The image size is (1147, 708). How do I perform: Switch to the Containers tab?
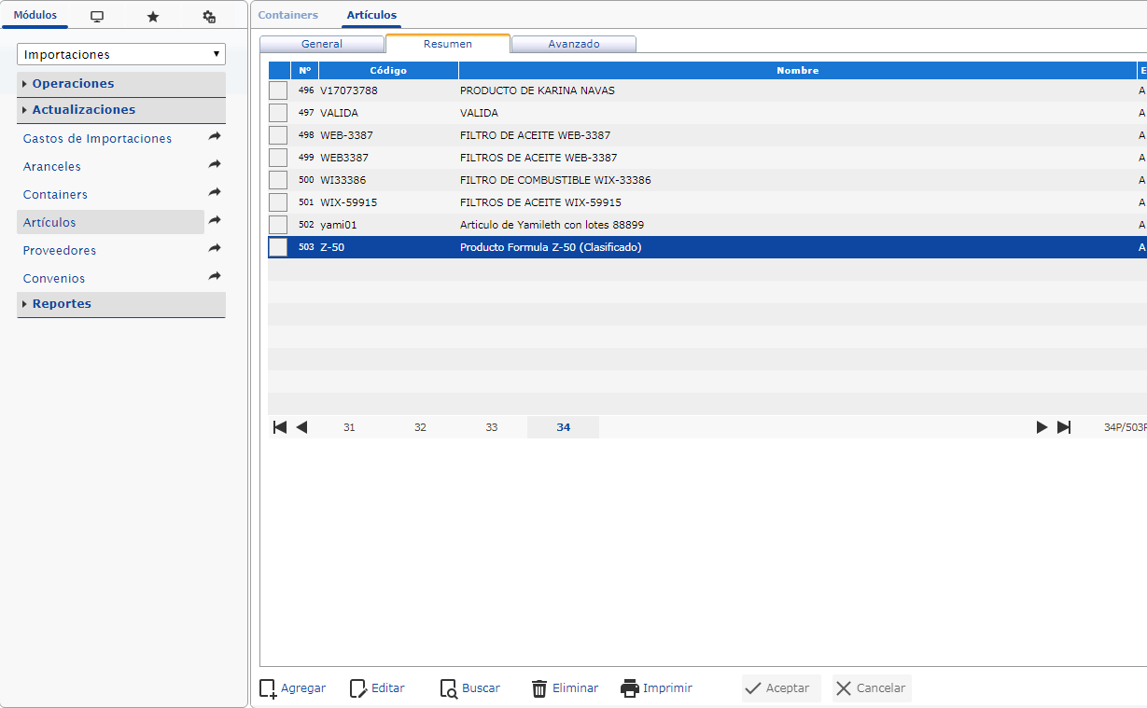point(287,15)
